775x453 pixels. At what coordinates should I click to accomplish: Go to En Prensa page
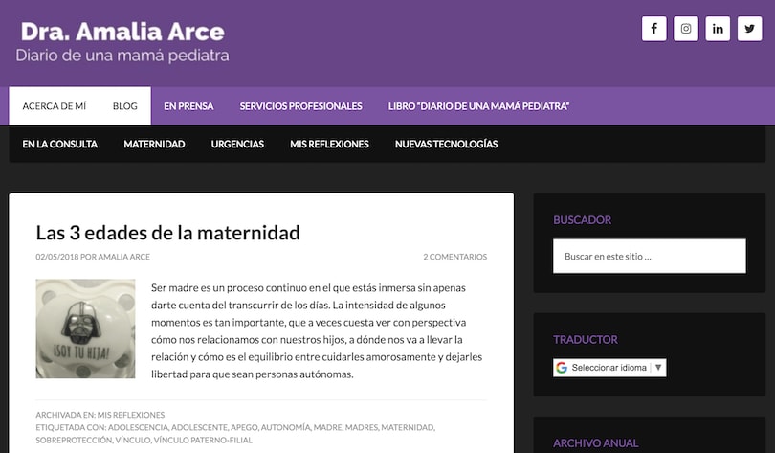(188, 106)
